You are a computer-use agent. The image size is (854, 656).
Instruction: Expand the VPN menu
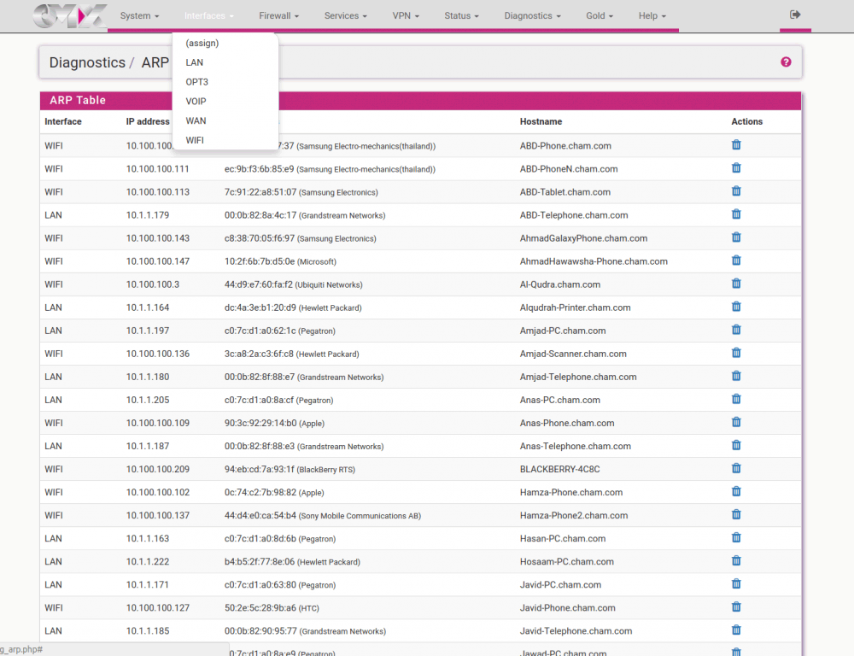point(406,16)
